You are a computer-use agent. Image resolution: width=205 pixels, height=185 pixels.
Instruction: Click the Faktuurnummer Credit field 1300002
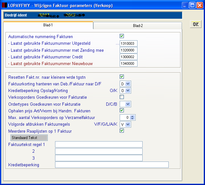pos(129,57)
